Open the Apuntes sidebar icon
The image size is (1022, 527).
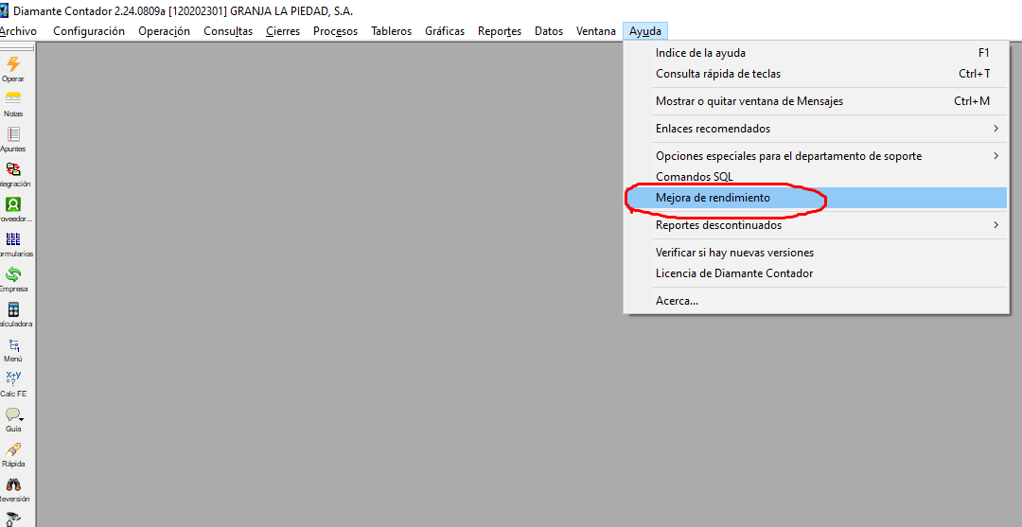click(13, 134)
